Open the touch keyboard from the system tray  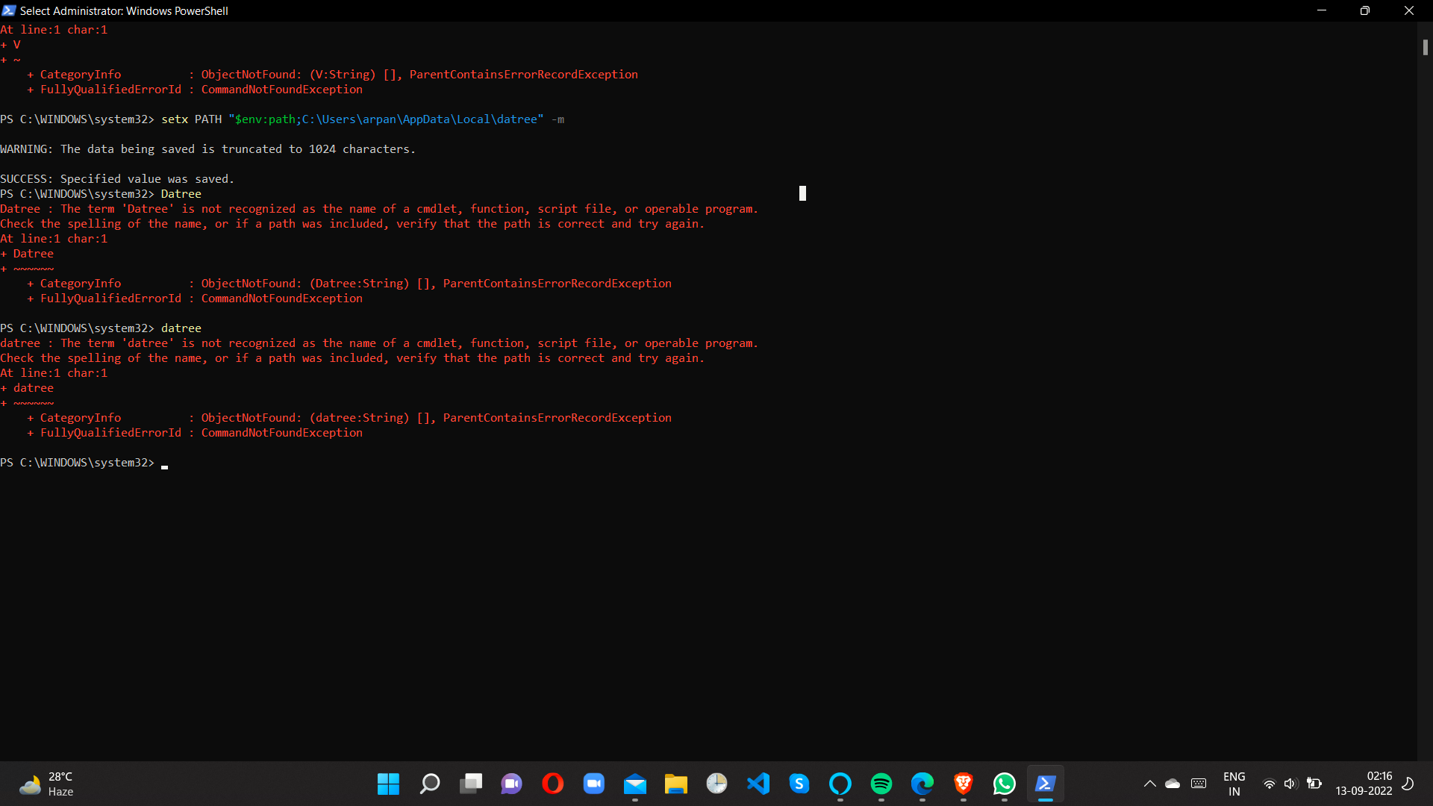click(1199, 784)
